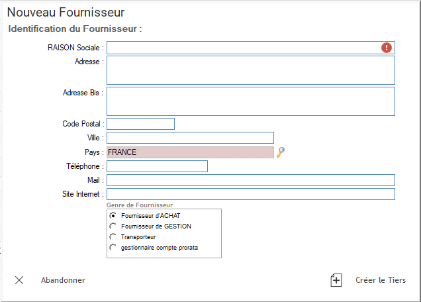Image resolution: width=421 pixels, height=302 pixels.
Task: Focus the Code Postal field
Action: pos(141,124)
